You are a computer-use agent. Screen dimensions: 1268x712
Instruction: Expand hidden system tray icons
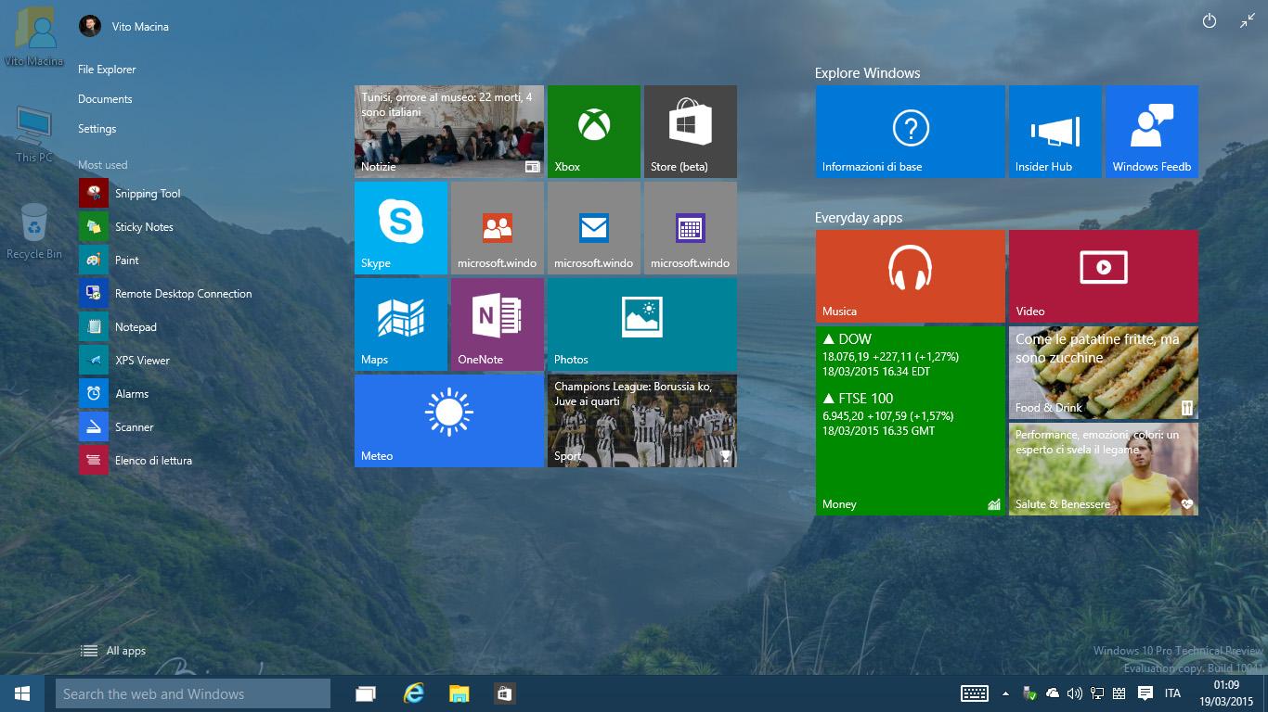(x=1005, y=693)
